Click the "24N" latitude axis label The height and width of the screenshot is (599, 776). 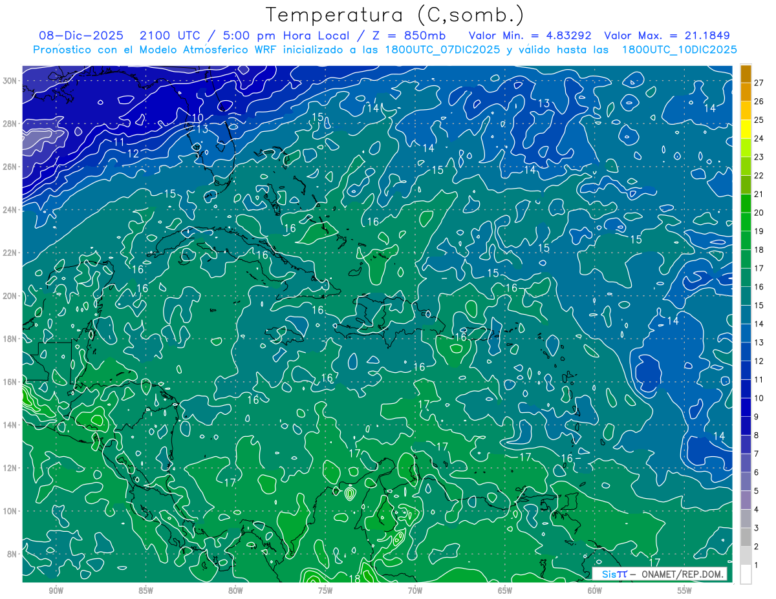10,209
